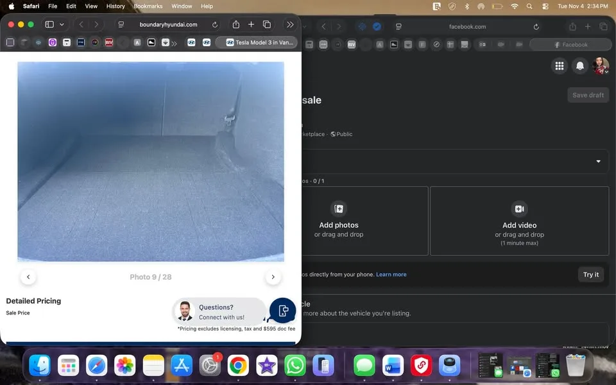Open the Facebook apps grid menu
616x385 pixels.
point(559,65)
